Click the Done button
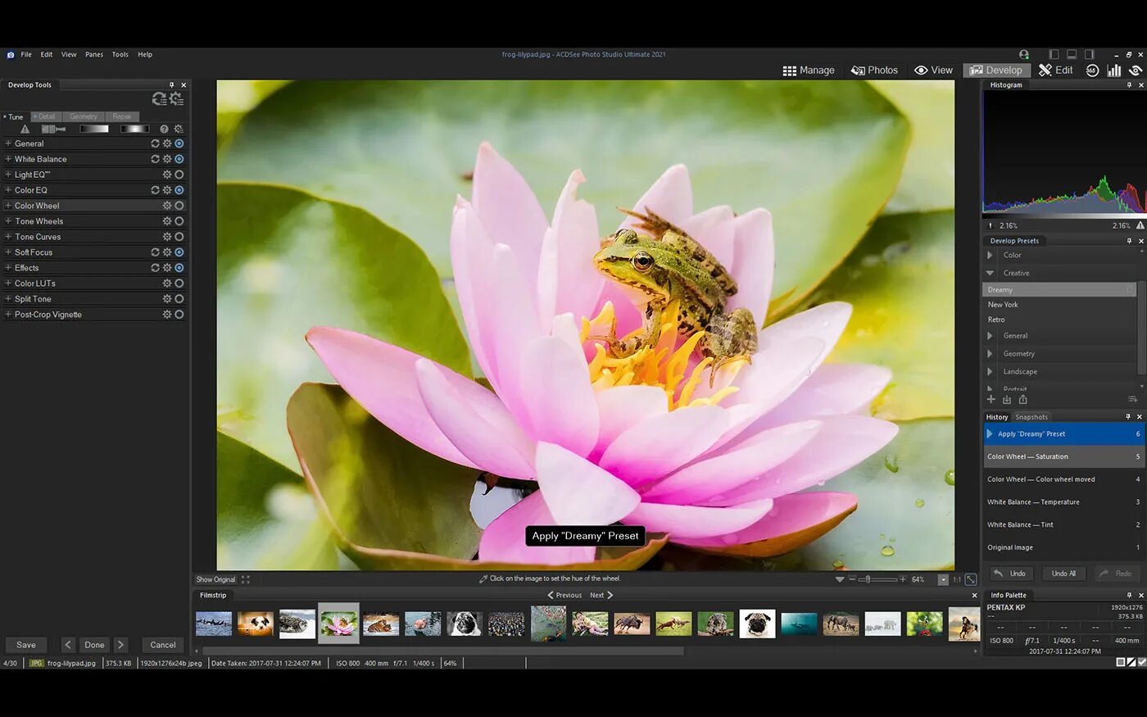 [94, 645]
